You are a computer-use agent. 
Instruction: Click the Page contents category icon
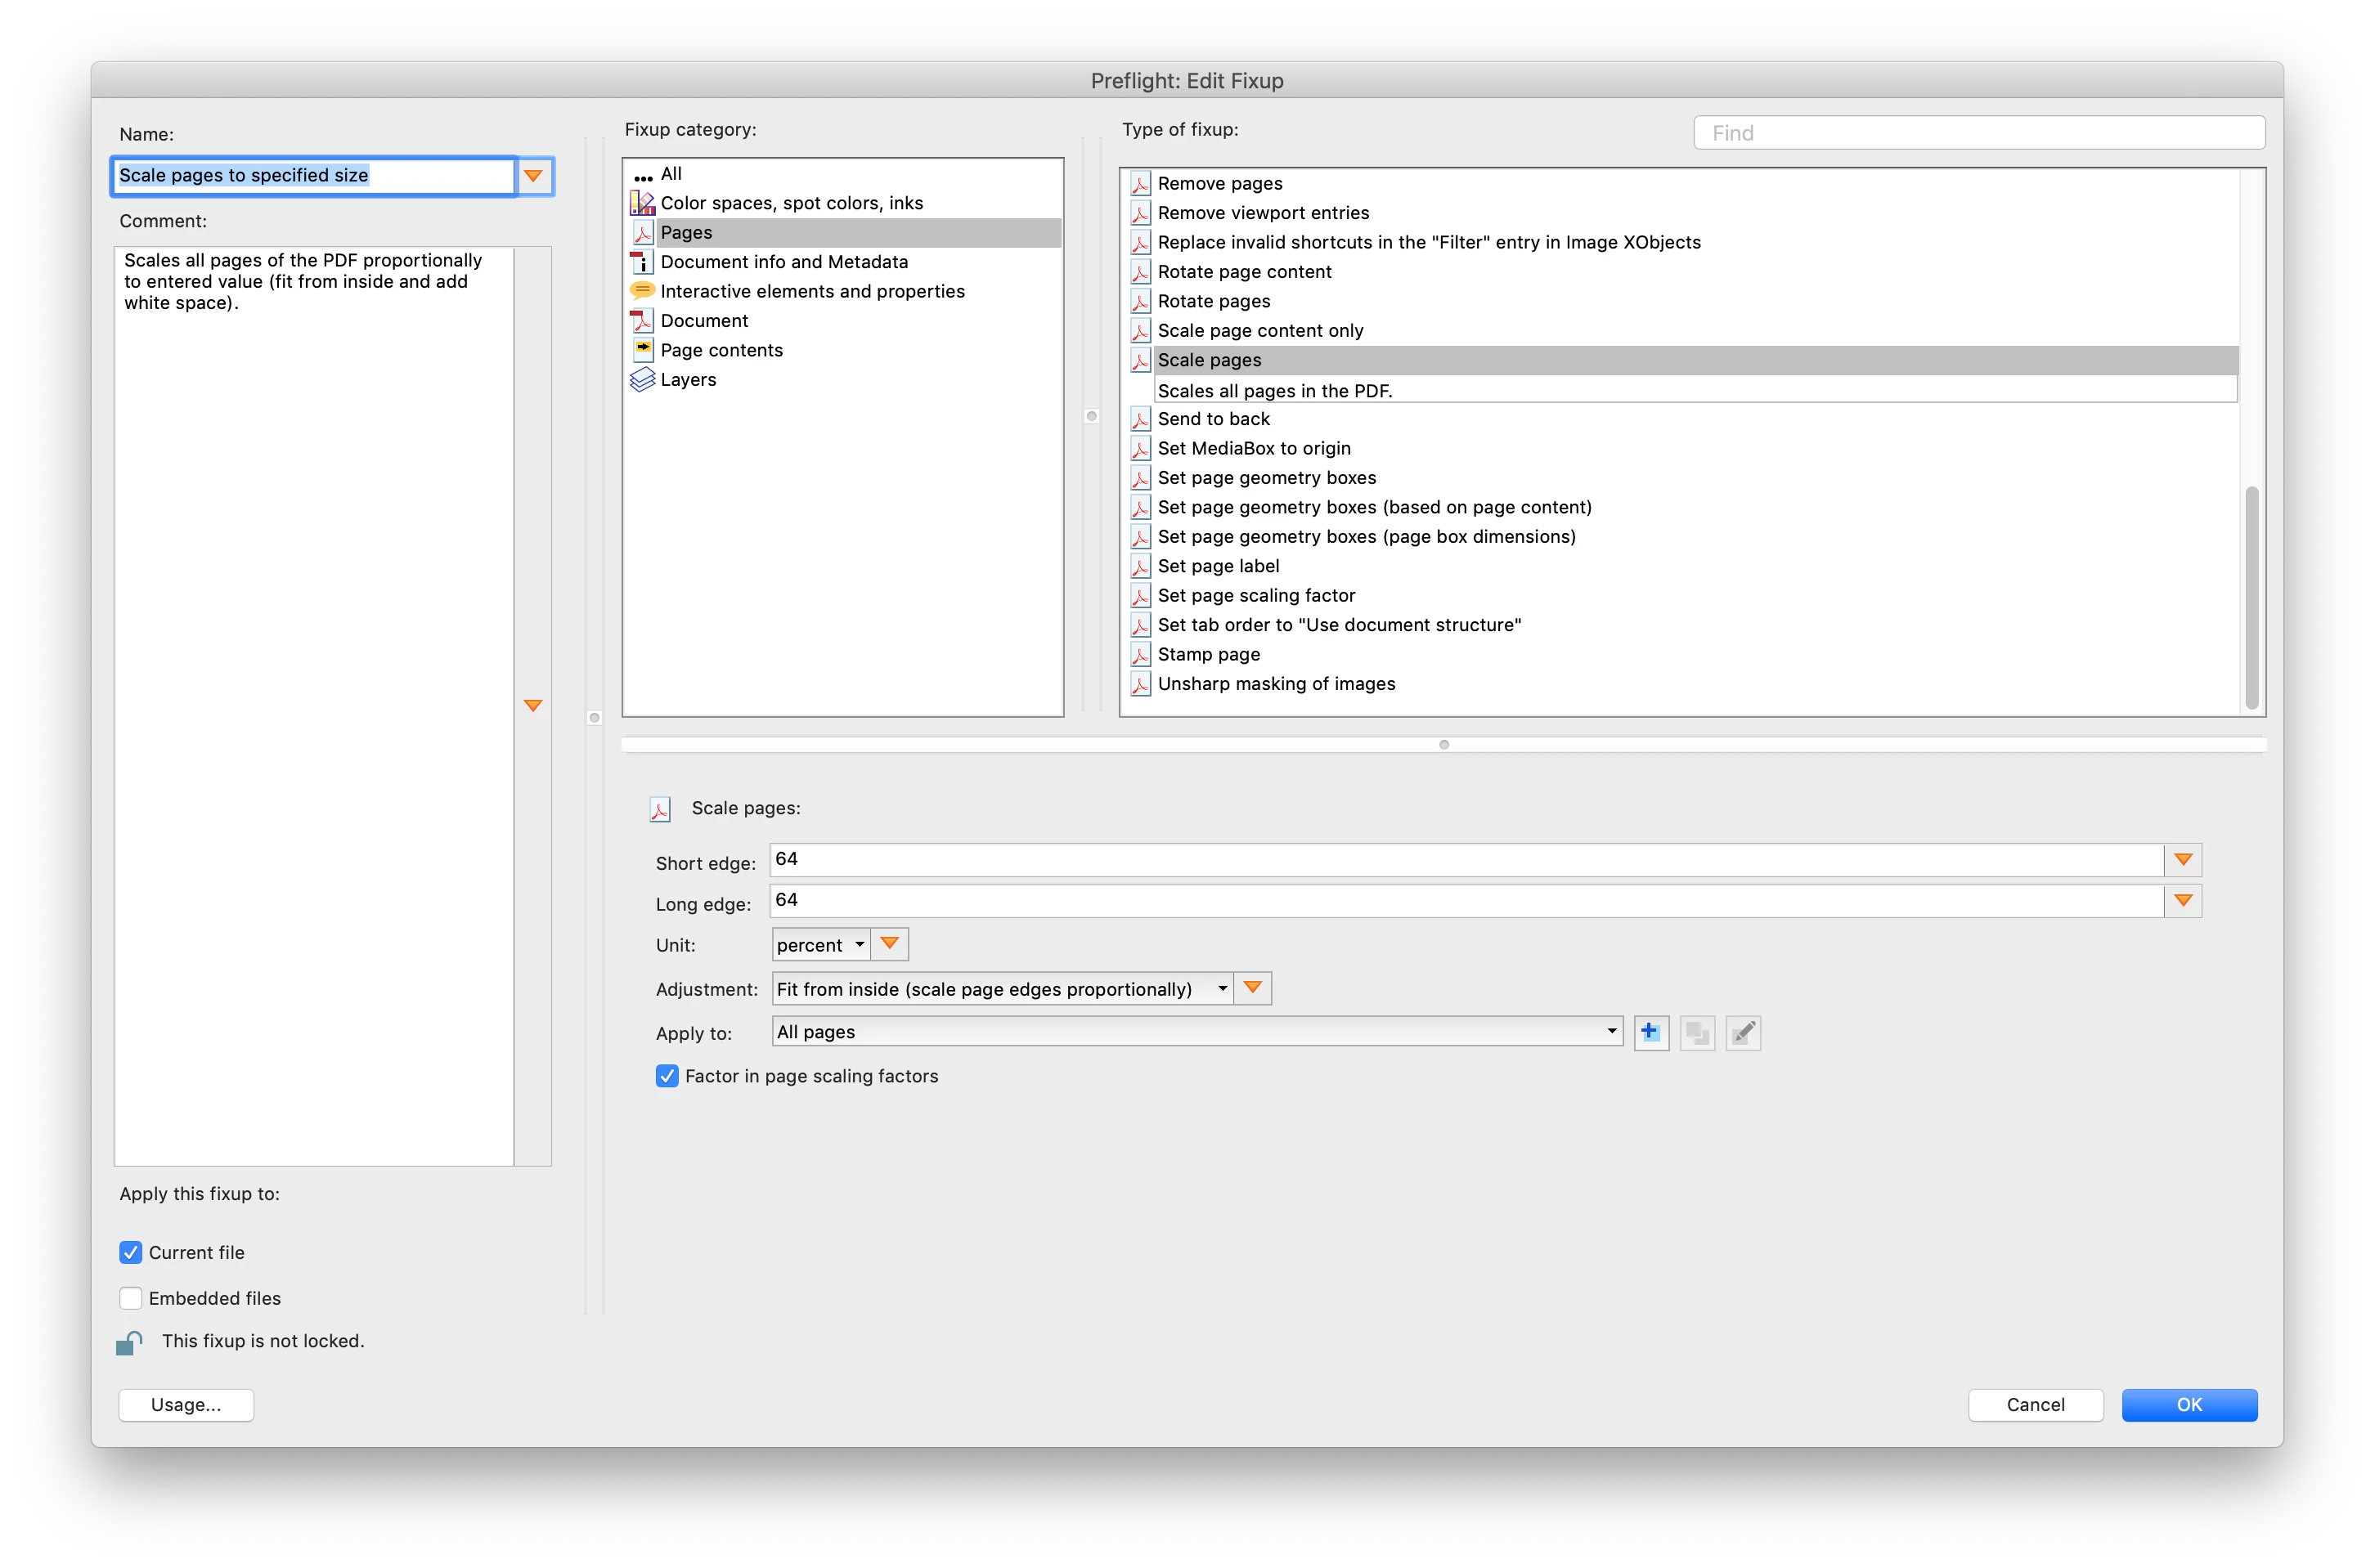pyautogui.click(x=642, y=350)
